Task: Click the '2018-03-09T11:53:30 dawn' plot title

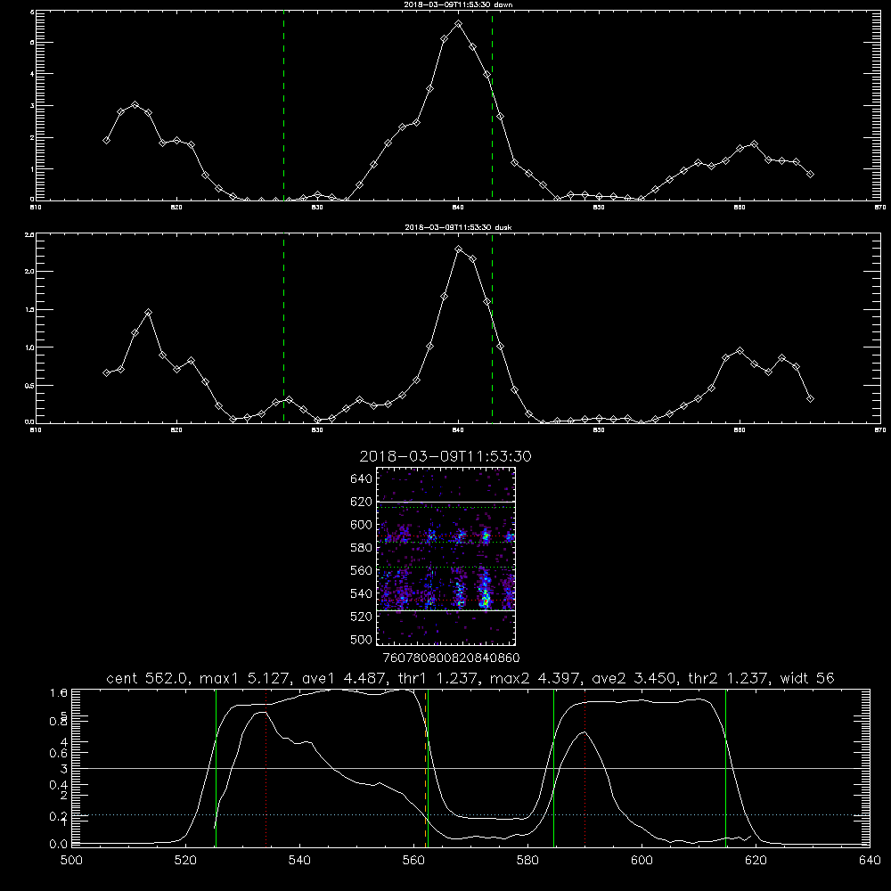Action: [x=458, y=4]
